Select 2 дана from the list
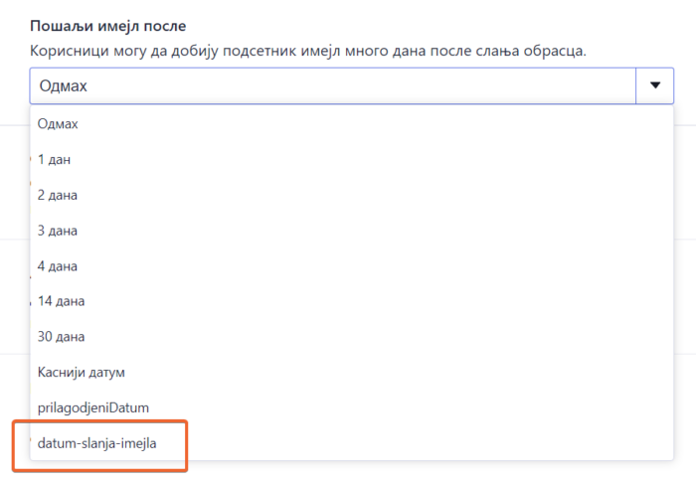This screenshot has width=696, height=482. pyautogui.click(x=57, y=195)
